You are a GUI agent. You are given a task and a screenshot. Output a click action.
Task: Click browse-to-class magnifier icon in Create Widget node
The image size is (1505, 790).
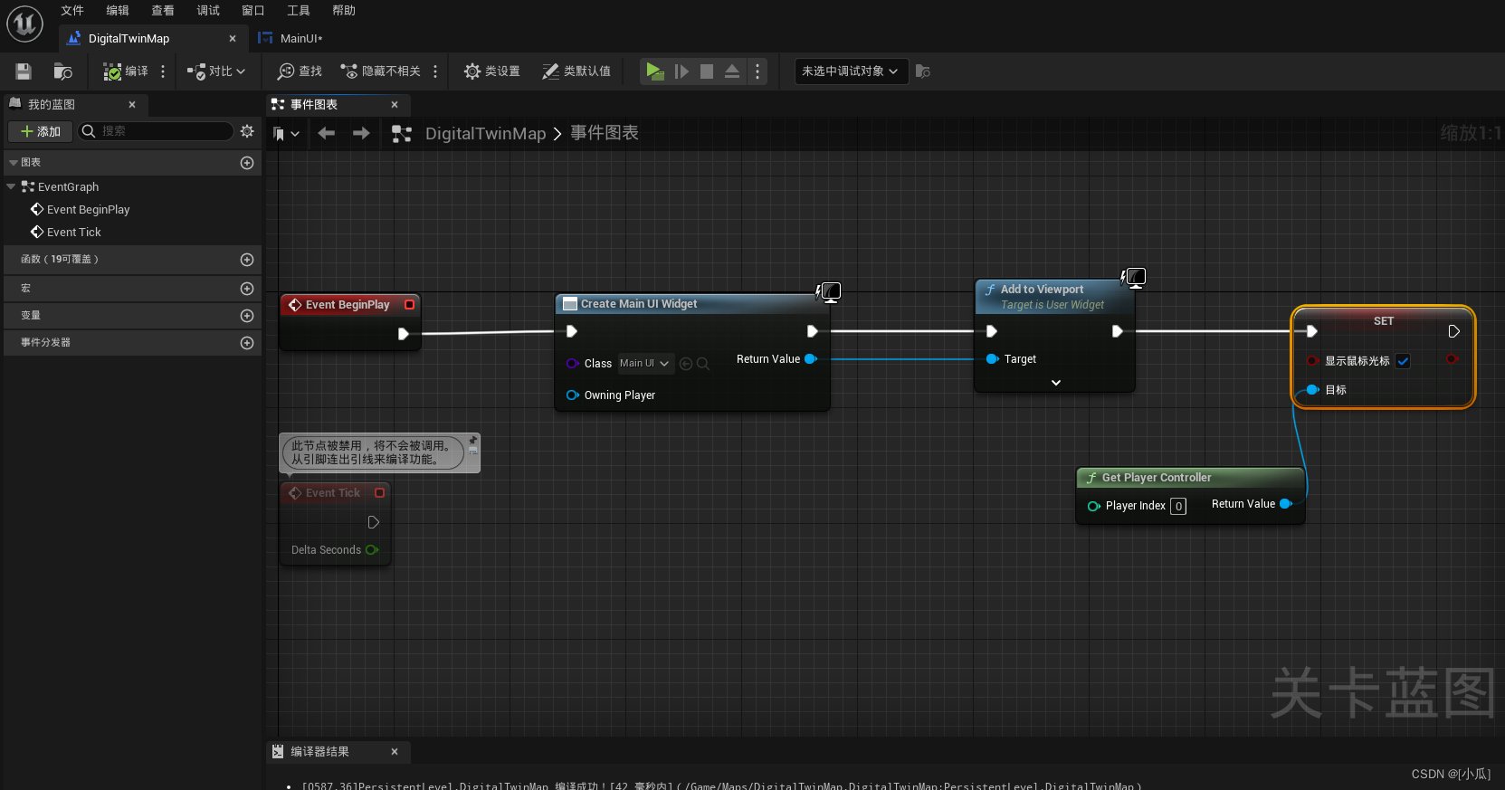click(x=702, y=364)
